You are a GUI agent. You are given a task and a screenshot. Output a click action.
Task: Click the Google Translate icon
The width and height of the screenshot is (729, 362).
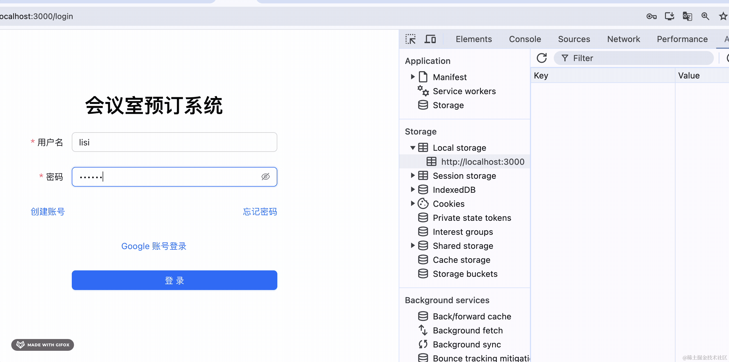click(687, 17)
